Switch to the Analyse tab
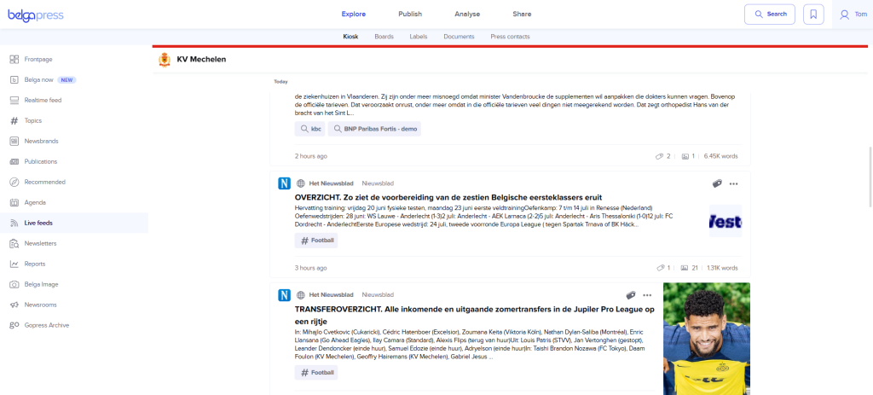Screen dimensions: 873x395 click(x=467, y=15)
